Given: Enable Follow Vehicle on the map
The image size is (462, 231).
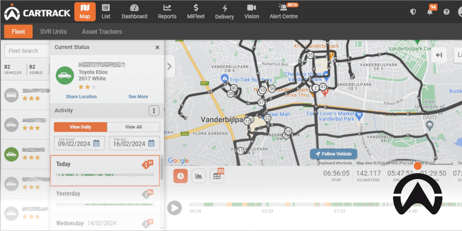Looking at the screenshot, I should (333, 154).
